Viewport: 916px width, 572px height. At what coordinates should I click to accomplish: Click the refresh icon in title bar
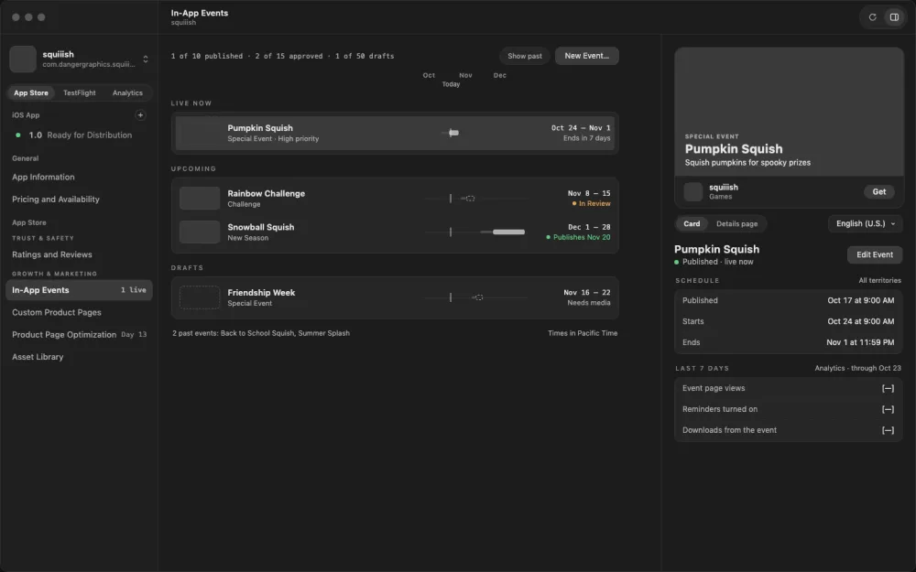[x=872, y=16]
